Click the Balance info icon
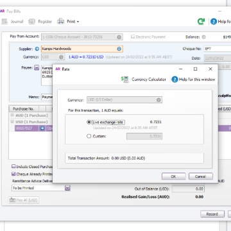The height and width of the screenshot is (231, 231). pyautogui.click(x=203, y=37)
